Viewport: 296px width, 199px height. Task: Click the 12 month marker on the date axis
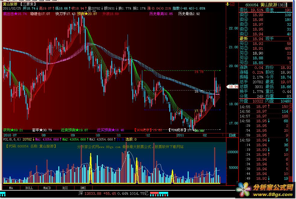[148, 135]
